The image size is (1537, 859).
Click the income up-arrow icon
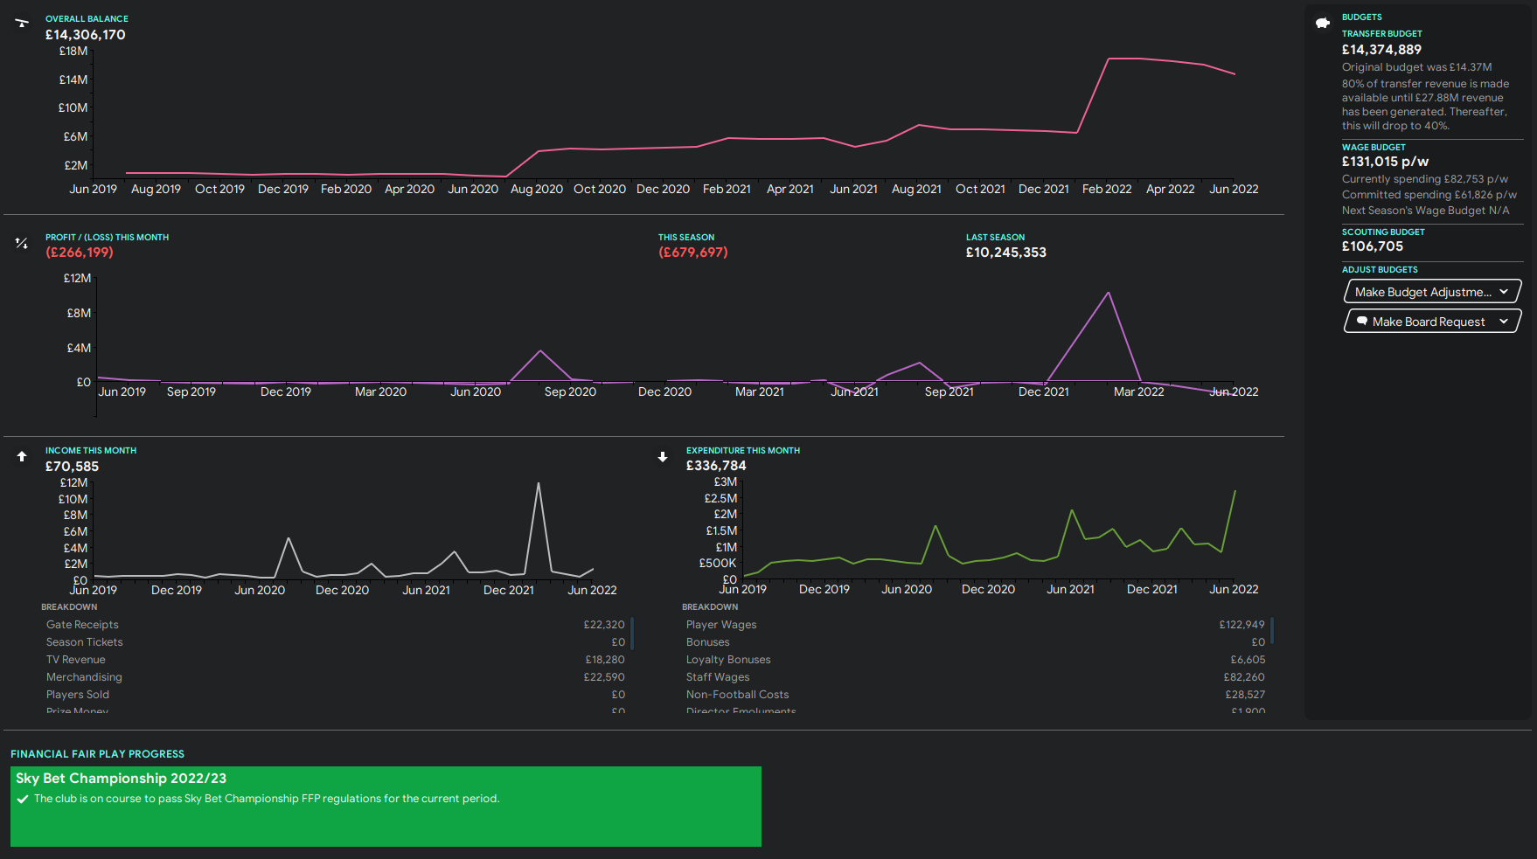click(22, 456)
